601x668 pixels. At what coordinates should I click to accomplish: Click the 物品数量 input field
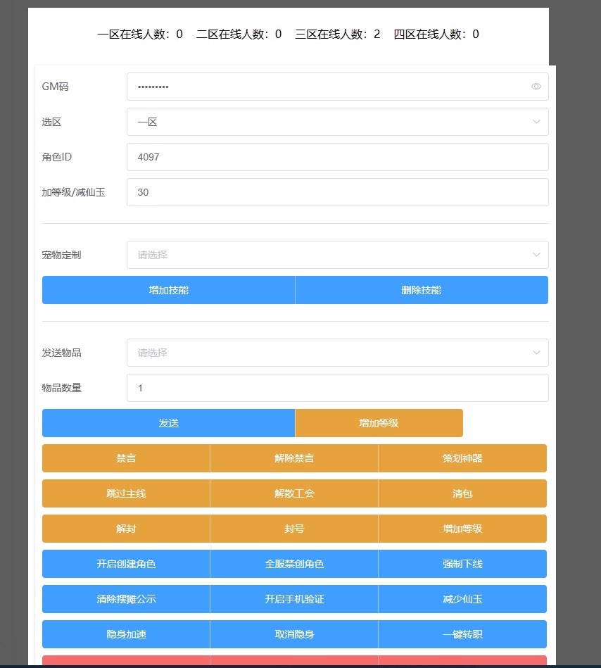pos(337,388)
